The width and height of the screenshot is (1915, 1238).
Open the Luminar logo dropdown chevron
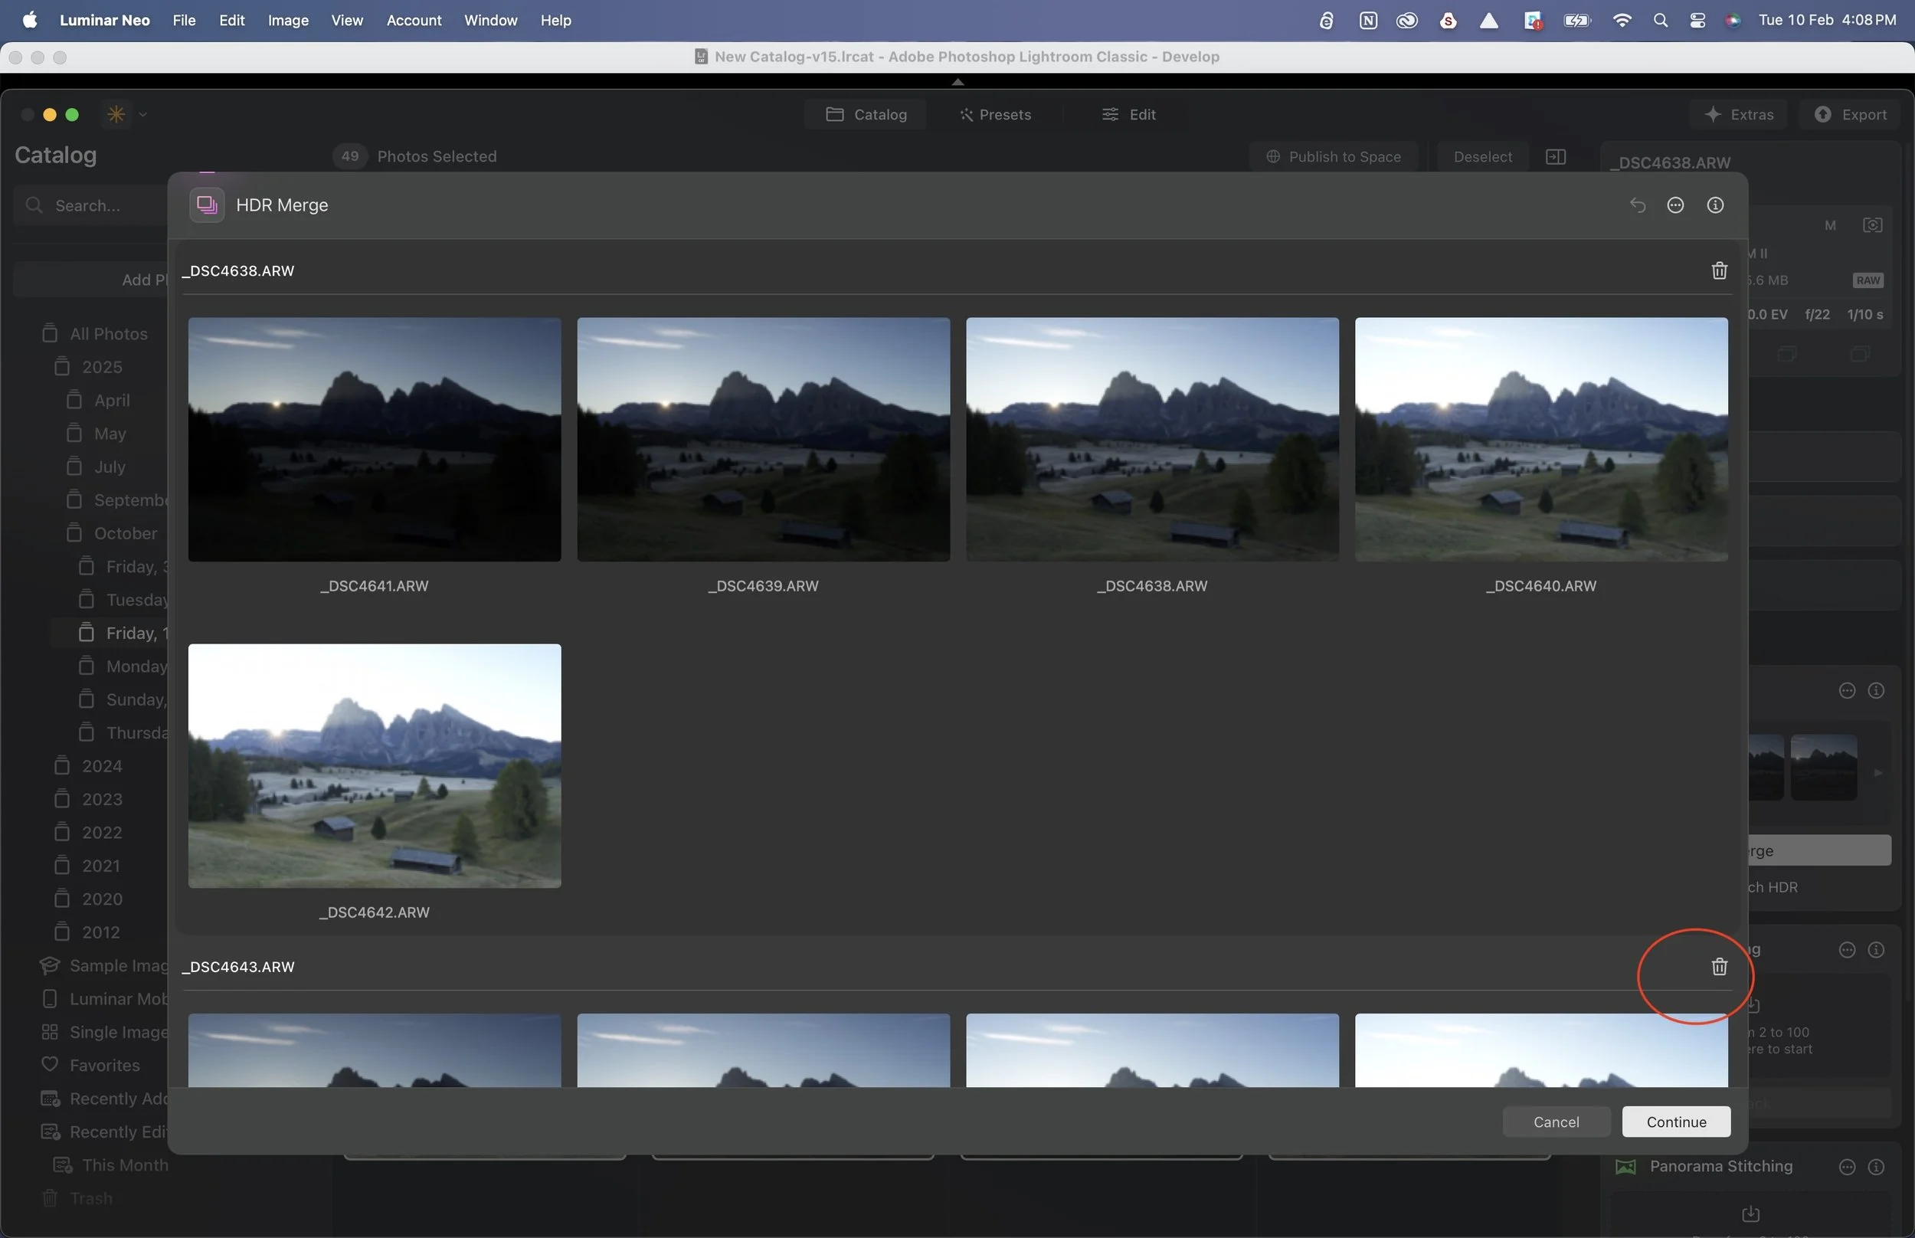tap(143, 115)
